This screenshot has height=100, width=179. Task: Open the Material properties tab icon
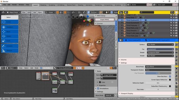176,83
